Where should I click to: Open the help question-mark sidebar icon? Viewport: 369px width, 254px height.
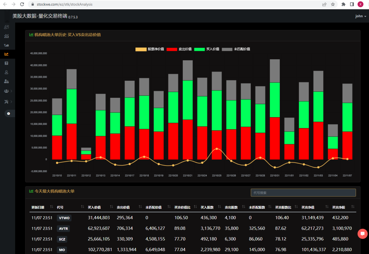[6, 63]
